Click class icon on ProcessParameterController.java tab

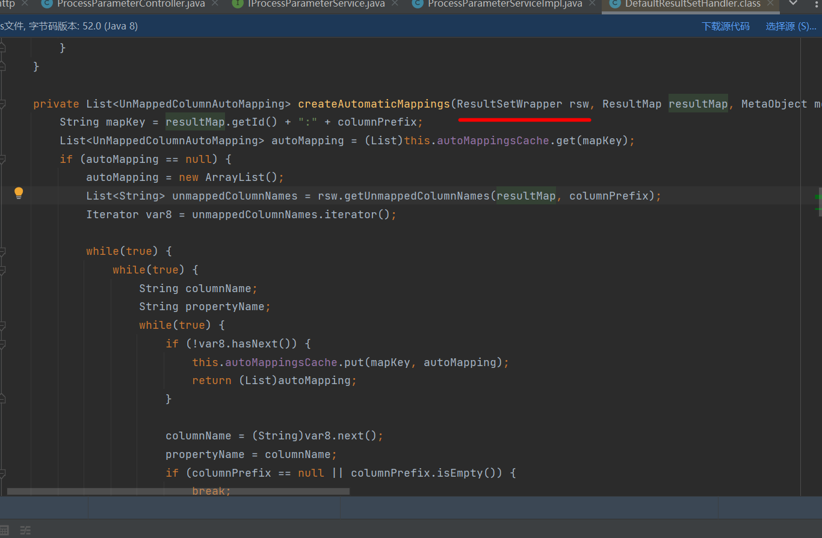(x=47, y=4)
